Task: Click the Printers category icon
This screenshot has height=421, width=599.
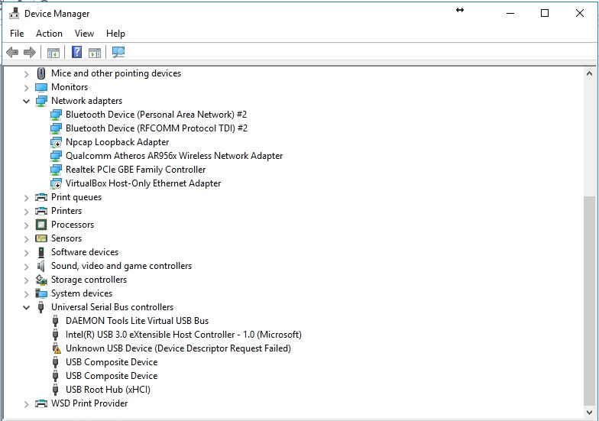Action: click(x=41, y=211)
